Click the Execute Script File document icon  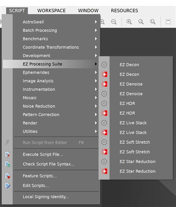[7, 154]
